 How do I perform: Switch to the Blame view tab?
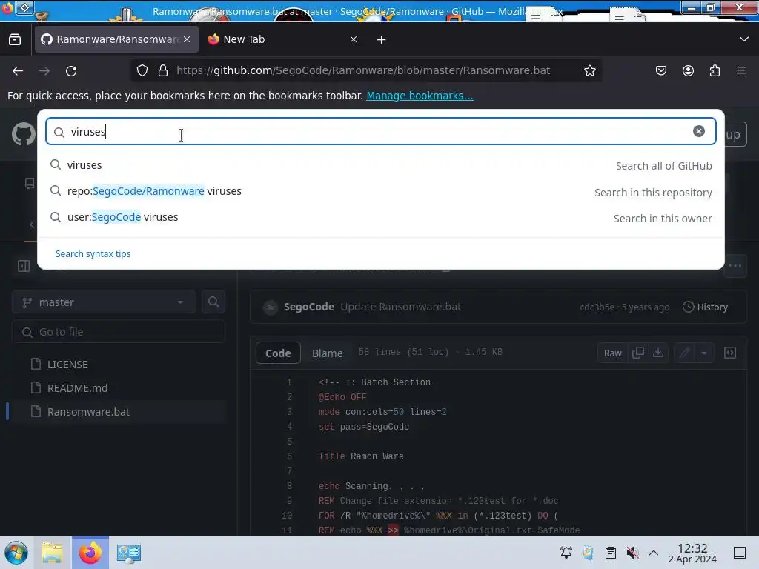[x=327, y=353]
